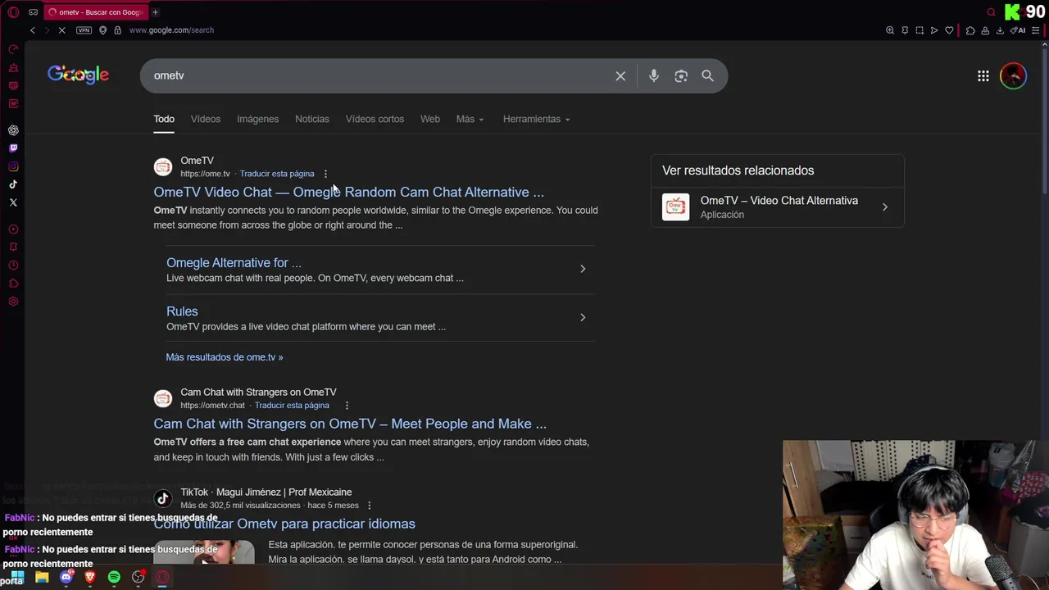Open the Opera main menu logo

click(13, 12)
